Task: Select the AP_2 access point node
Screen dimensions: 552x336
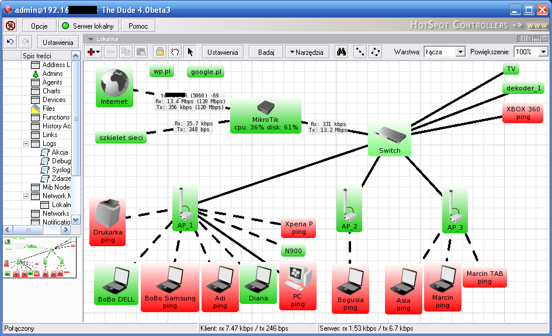Action: 349,208
